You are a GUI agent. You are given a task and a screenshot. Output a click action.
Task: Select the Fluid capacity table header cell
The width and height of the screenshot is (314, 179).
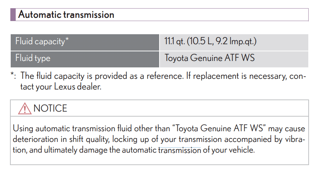pyautogui.click(x=85, y=42)
